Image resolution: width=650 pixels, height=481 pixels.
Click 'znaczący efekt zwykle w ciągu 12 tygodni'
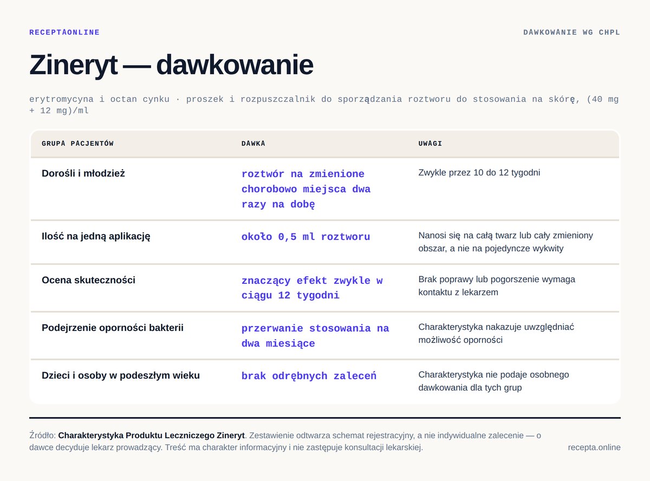[x=312, y=288]
